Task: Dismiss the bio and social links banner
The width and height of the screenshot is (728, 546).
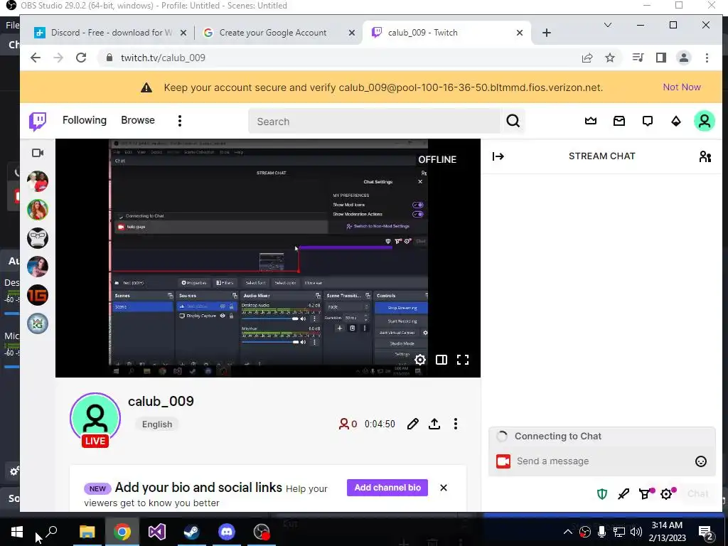Action: 444,488
